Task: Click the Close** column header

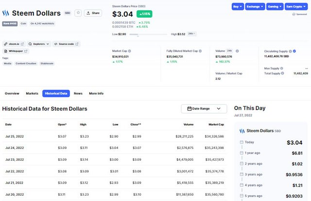Action: (x=136, y=125)
